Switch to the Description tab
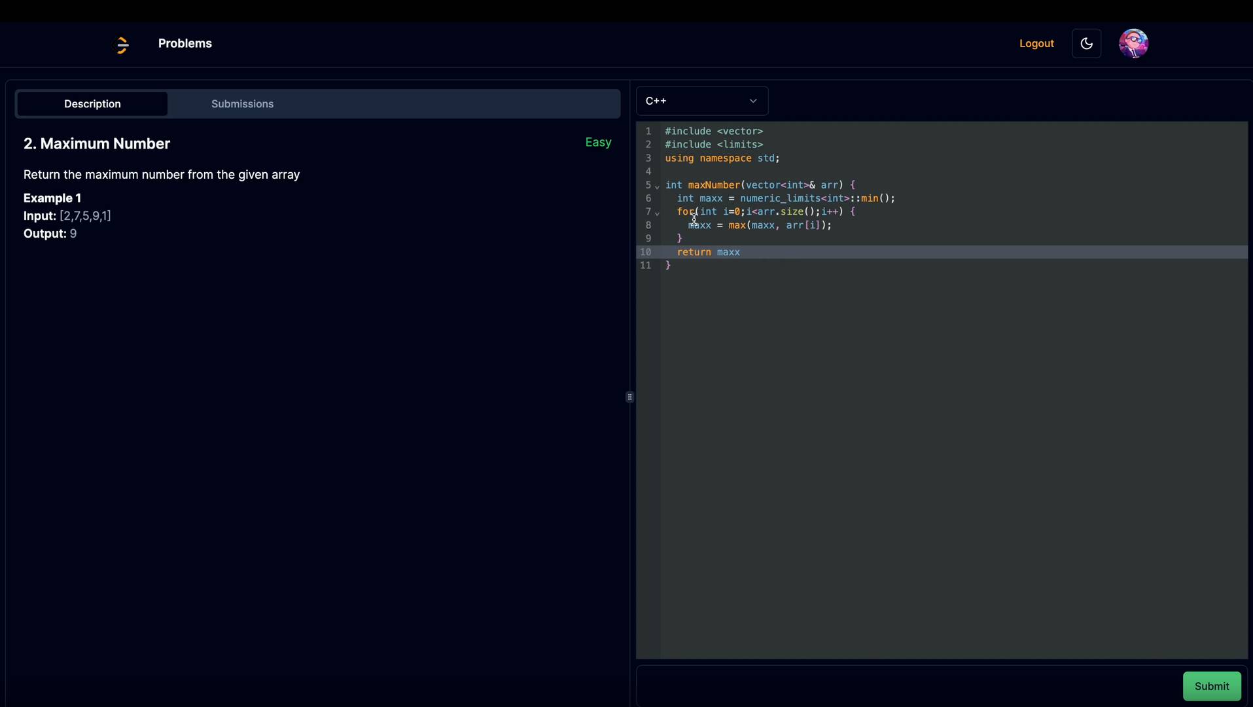1253x707 pixels. (x=92, y=104)
